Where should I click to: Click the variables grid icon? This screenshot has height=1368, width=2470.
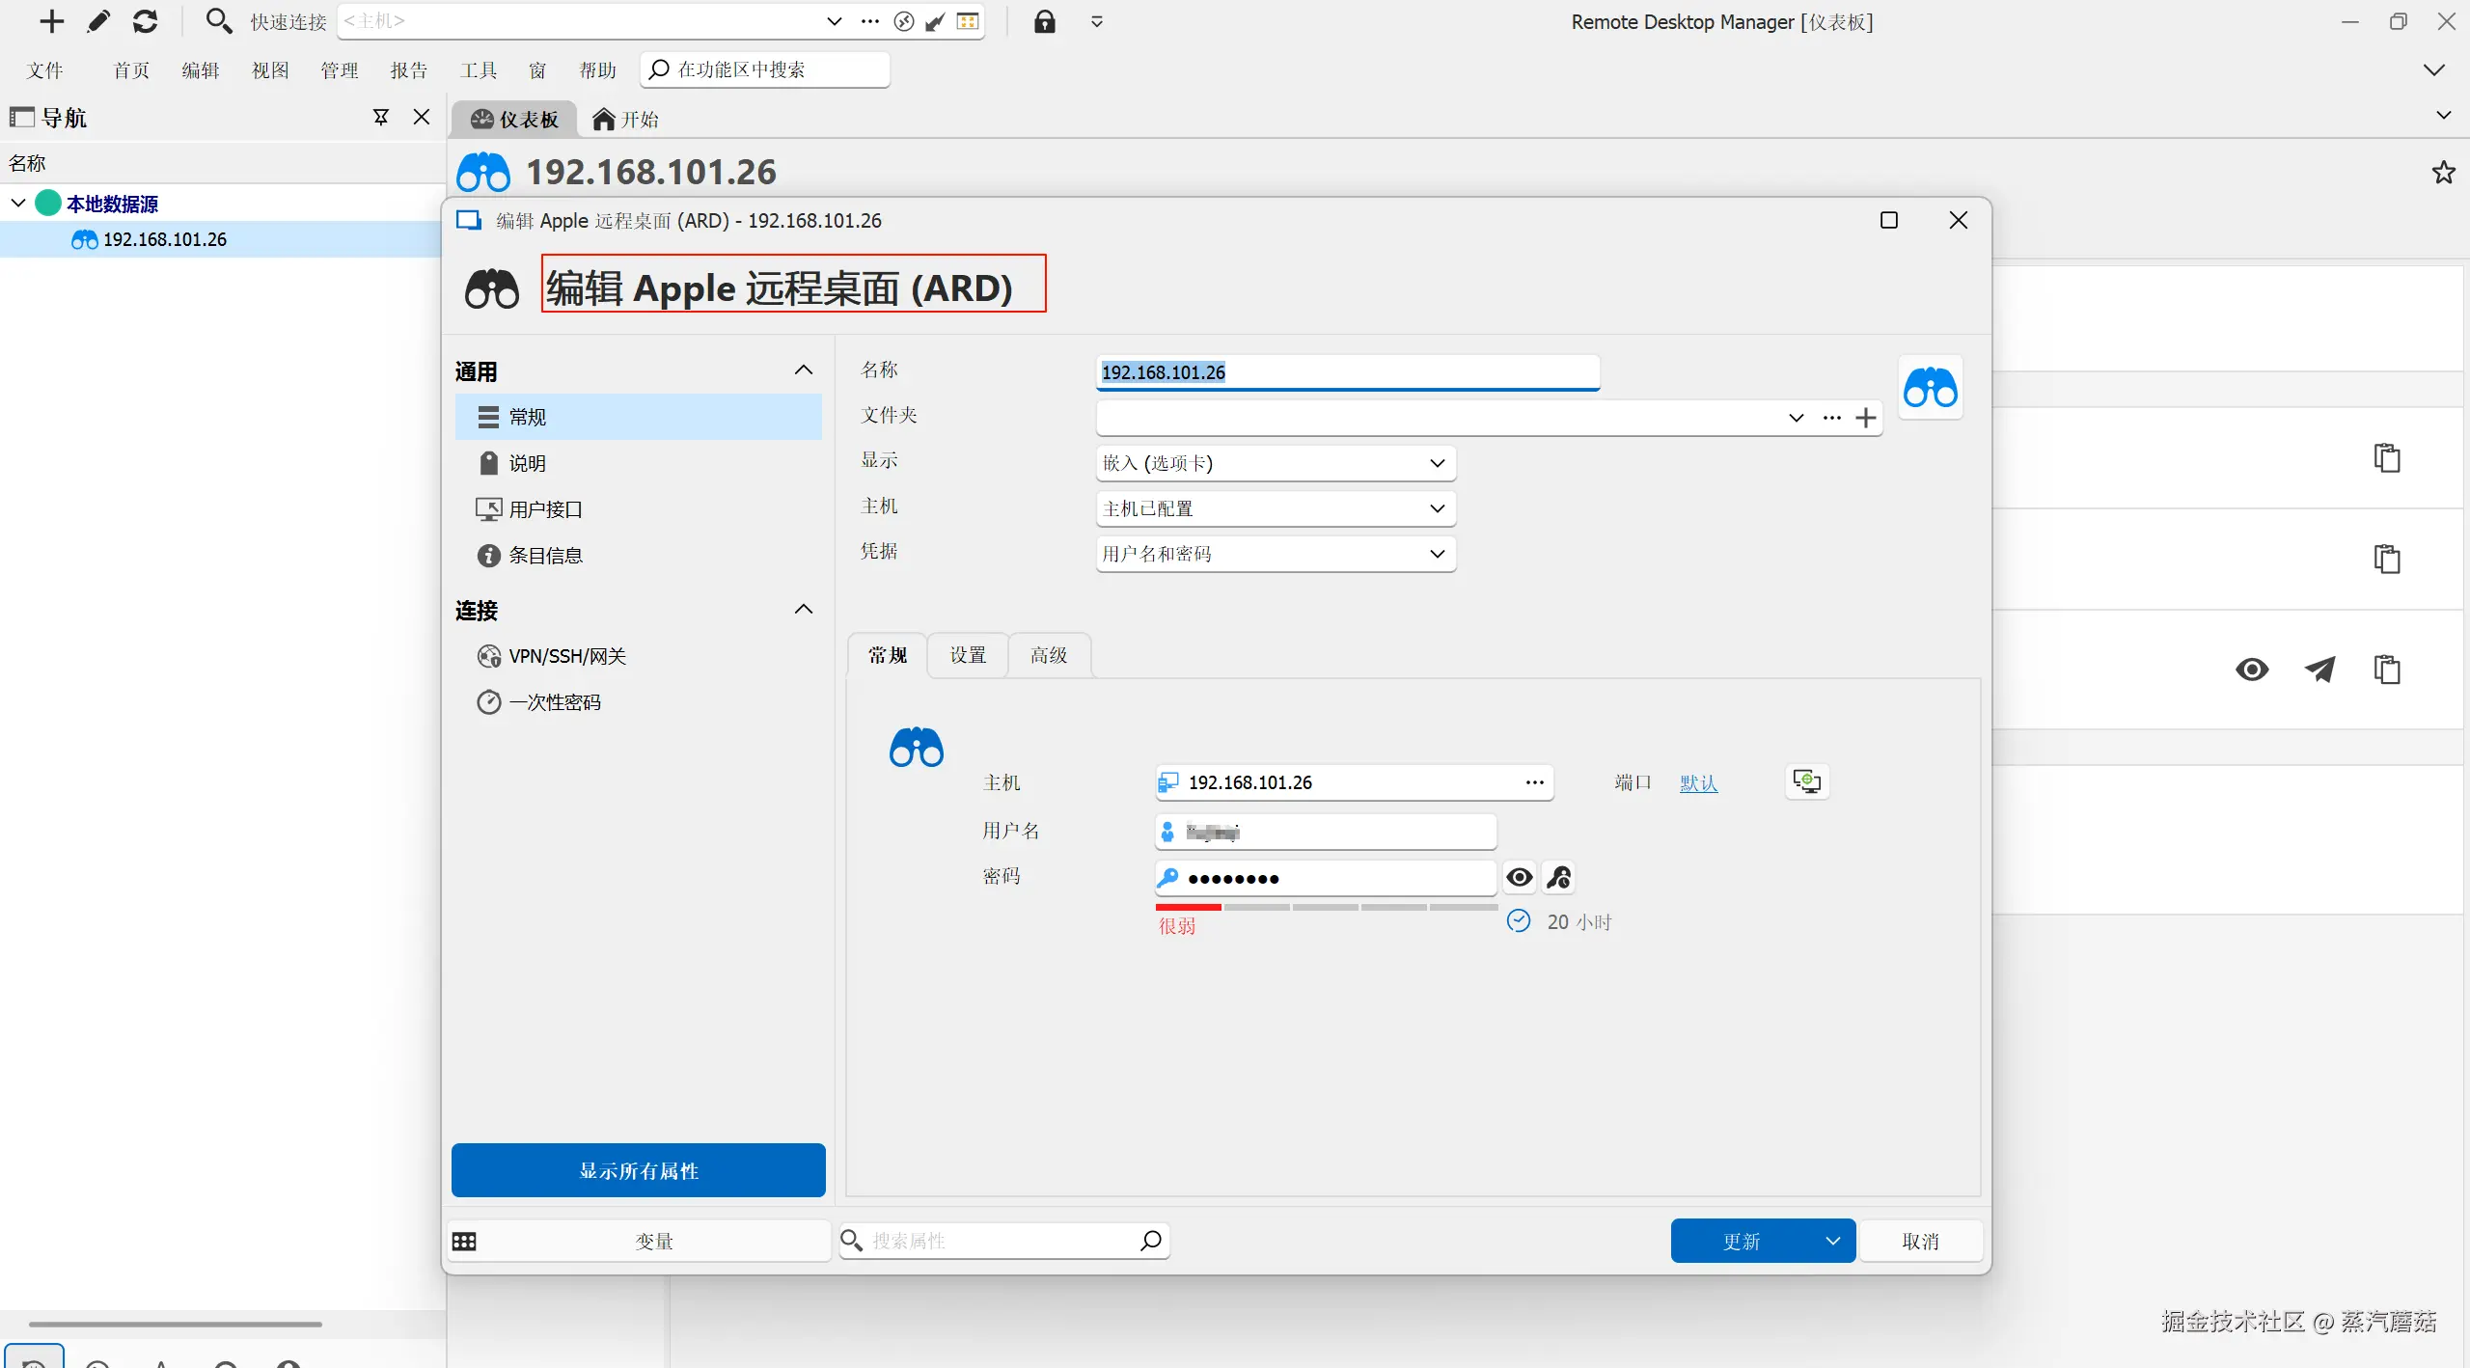click(x=464, y=1241)
